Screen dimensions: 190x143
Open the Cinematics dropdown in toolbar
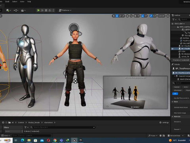coord(23,10)
